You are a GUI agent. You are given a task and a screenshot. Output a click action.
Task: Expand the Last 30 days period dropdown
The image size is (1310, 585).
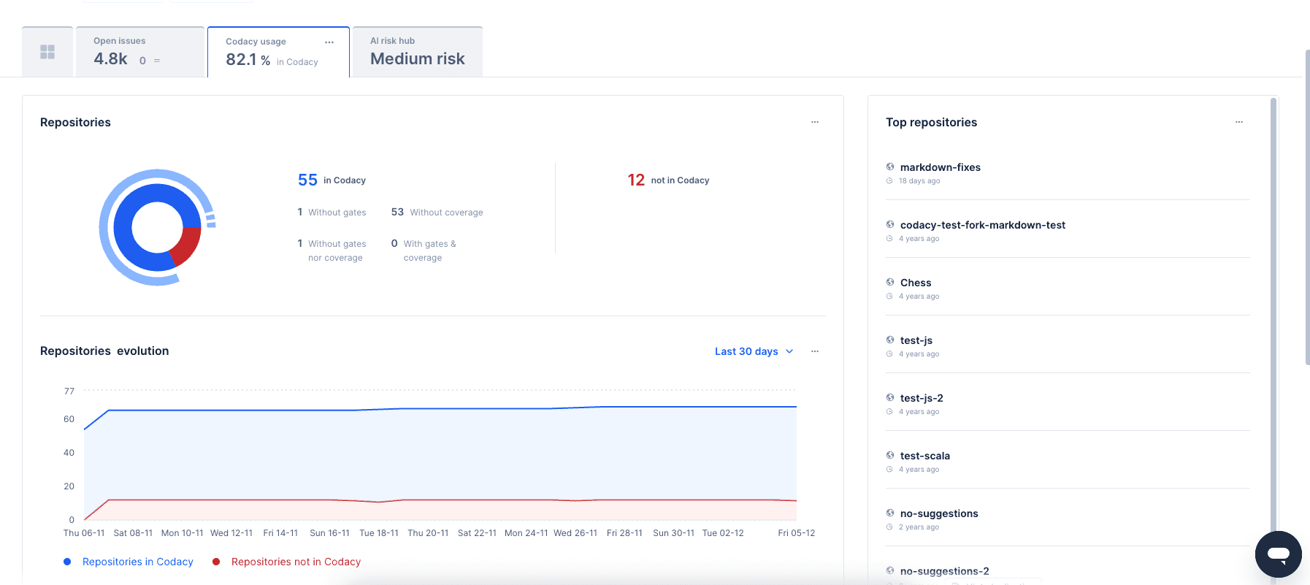[754, 351]
